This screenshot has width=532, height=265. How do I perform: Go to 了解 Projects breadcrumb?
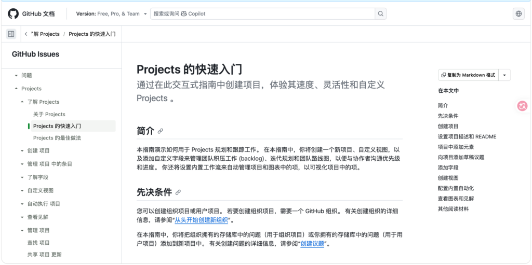pyautogui.click(x=45, y=34)
